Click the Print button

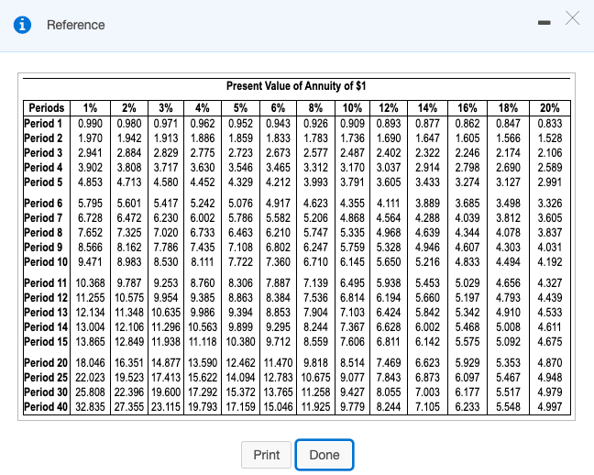pyautogui.click(x=267, y=455)
